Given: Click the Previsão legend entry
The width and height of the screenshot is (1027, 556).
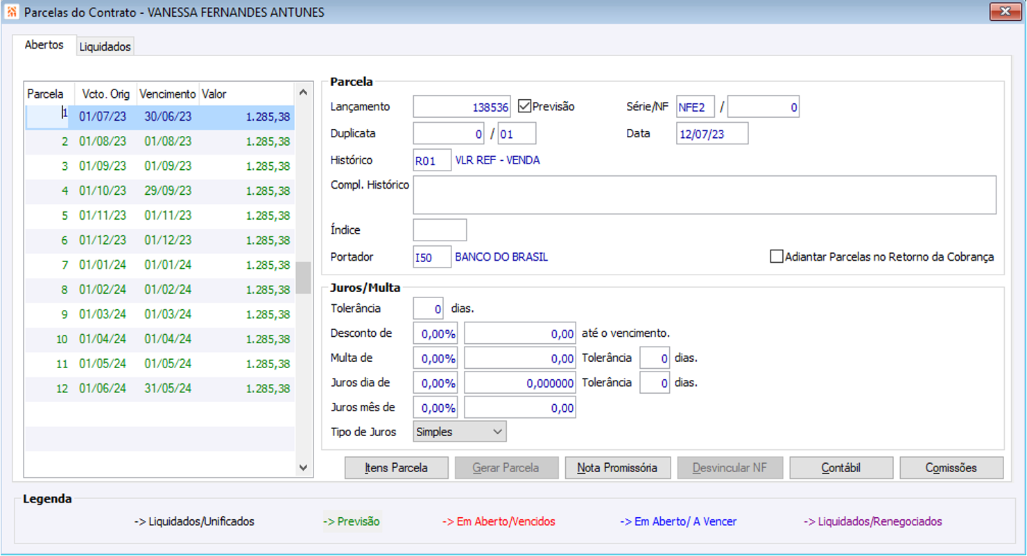Looking at the screenshot, I should point(352,521).
